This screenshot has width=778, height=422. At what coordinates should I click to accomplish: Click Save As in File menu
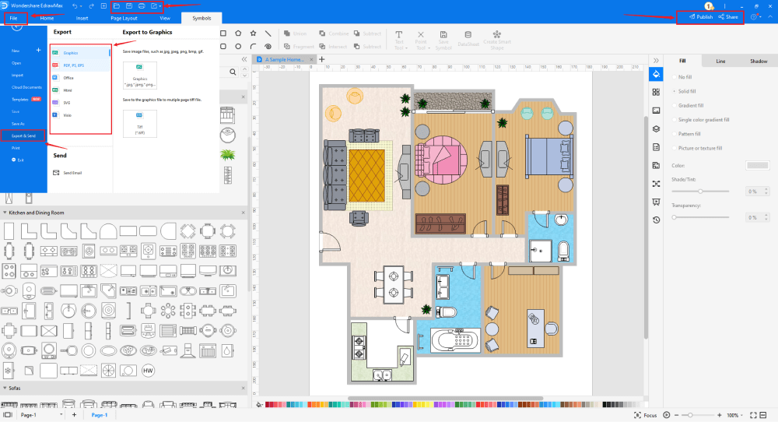tap(18, 124)
